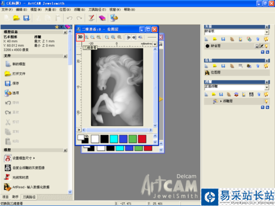Open the notes pen icon in main toolbar
The width and height of the screenshot is (275, 206).
(91, 18)
